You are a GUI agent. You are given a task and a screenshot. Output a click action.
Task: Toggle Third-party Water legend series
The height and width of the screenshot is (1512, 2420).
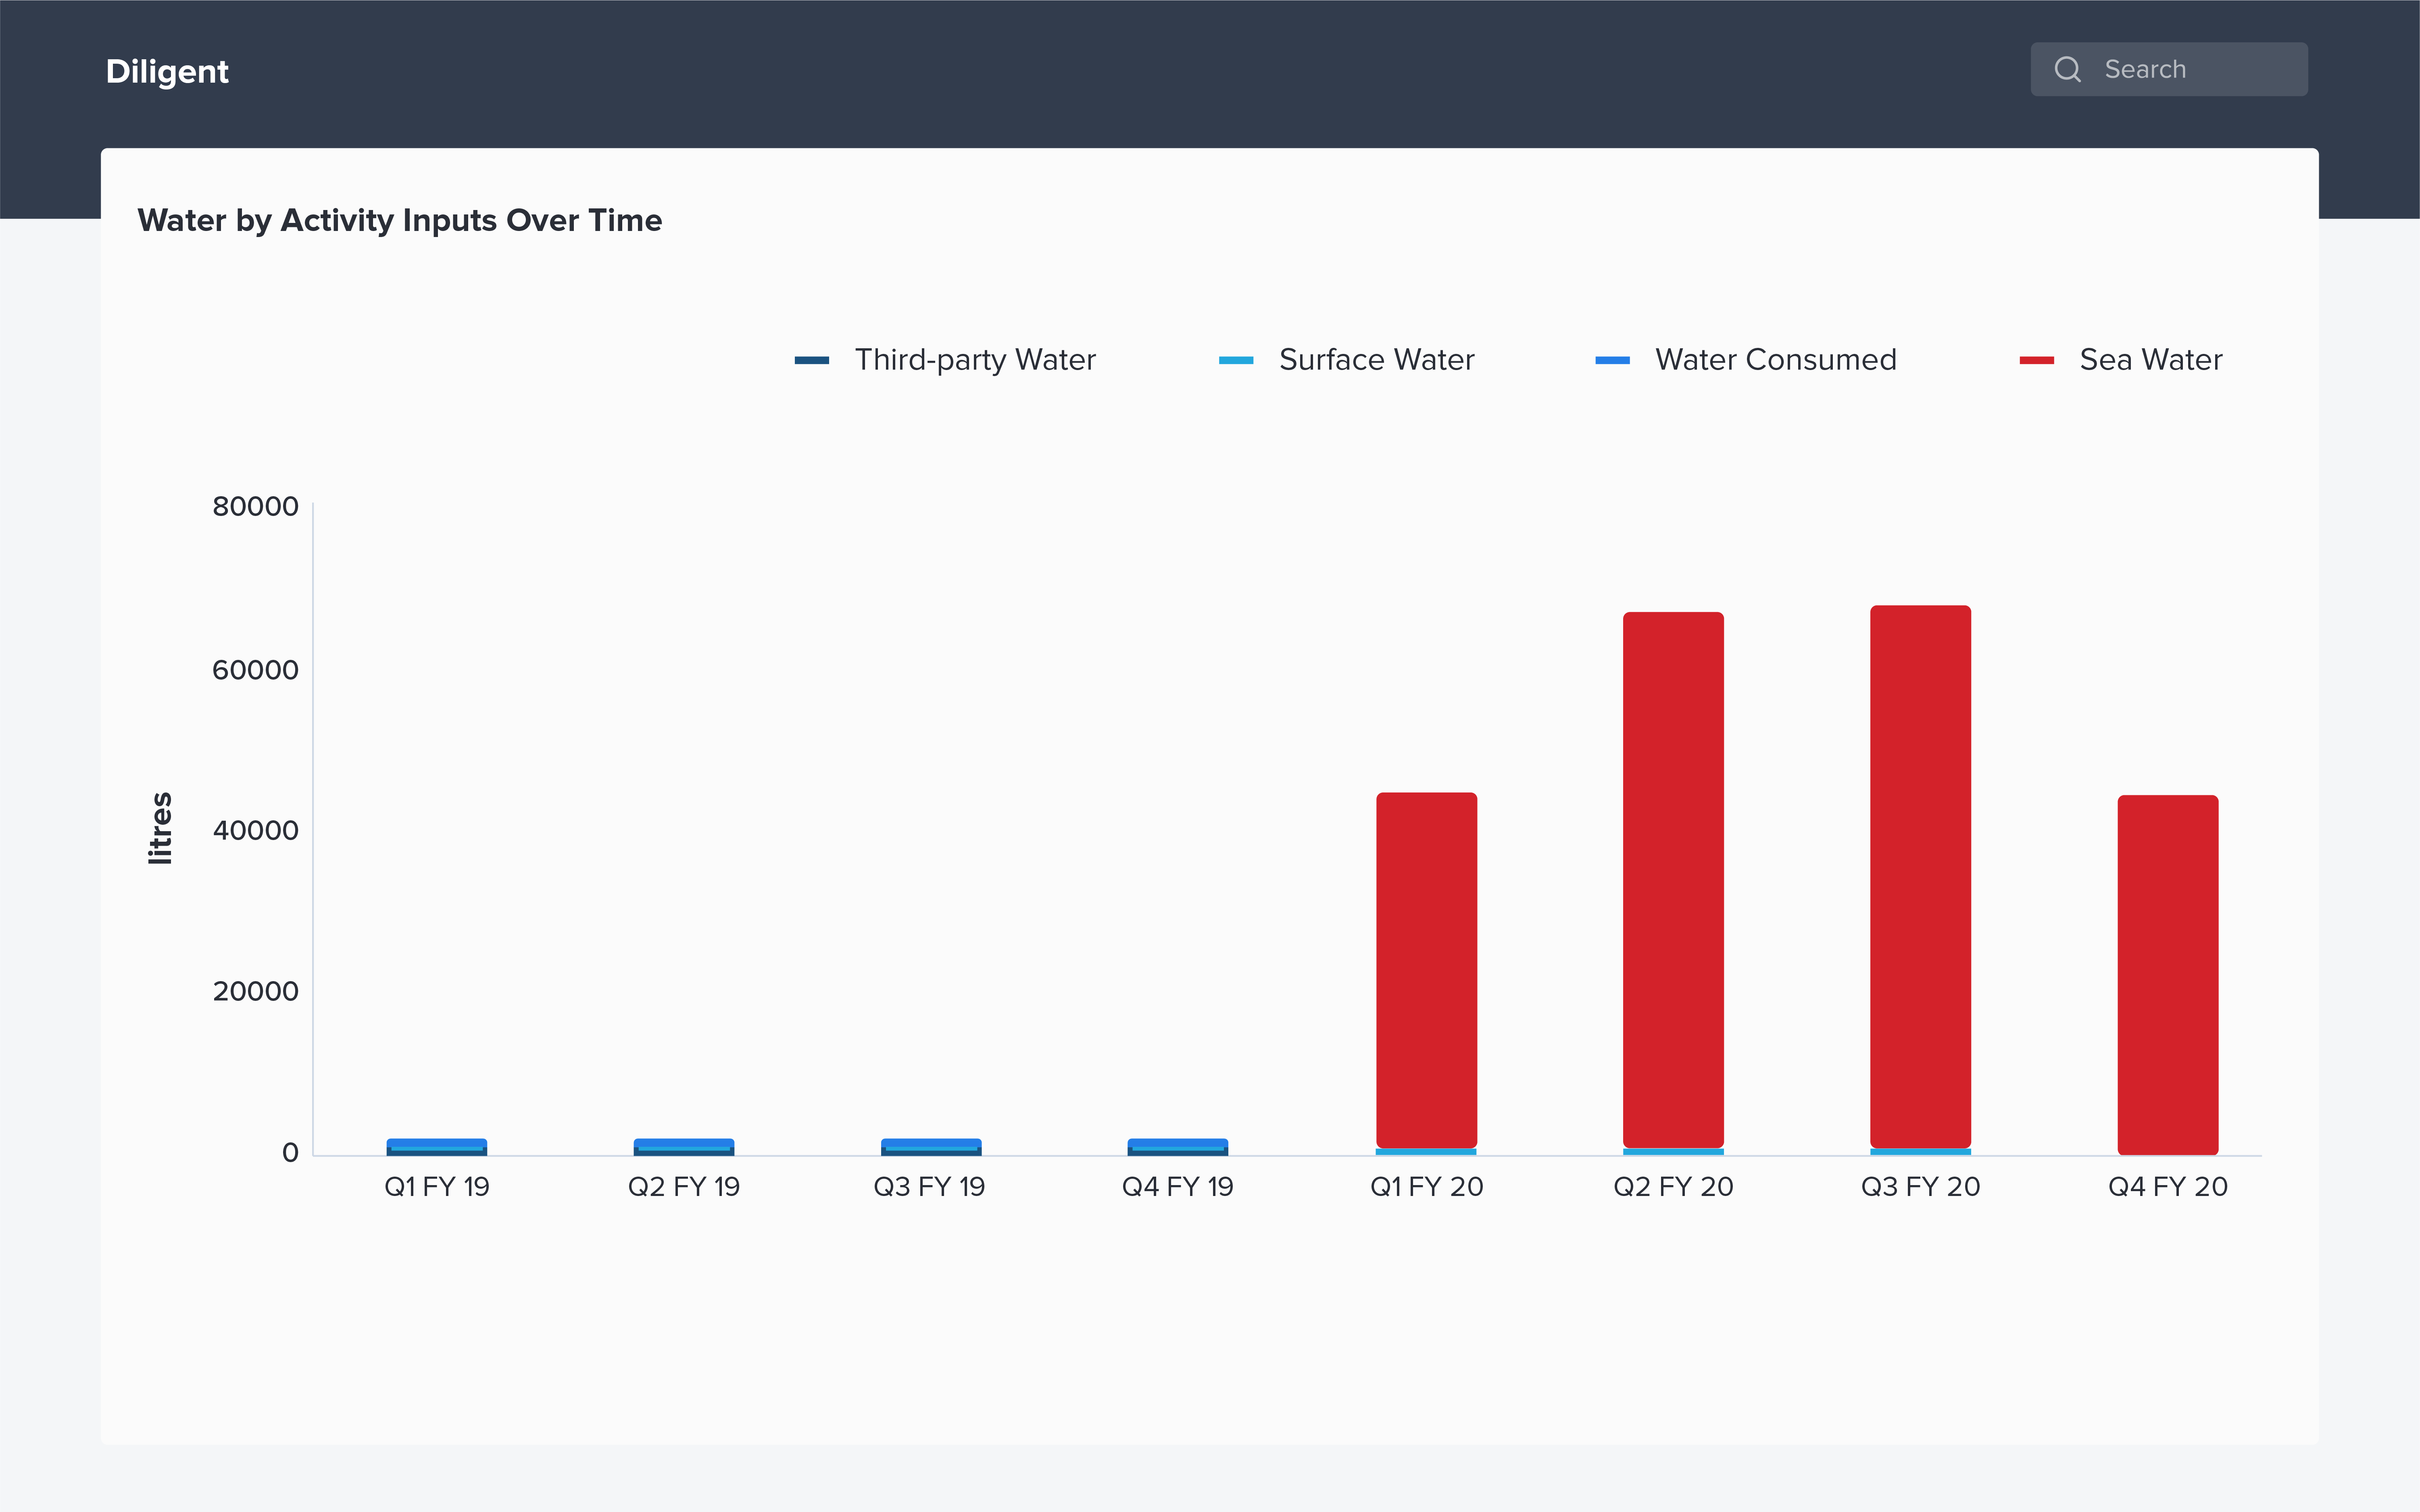[945, 359]
